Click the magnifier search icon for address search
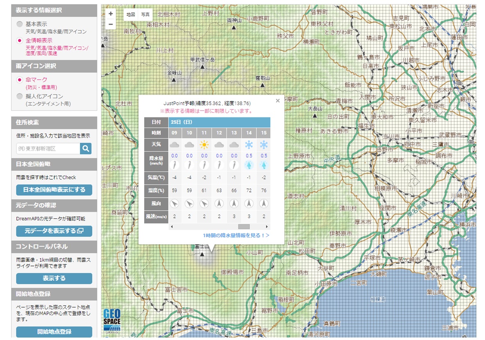 86,149
